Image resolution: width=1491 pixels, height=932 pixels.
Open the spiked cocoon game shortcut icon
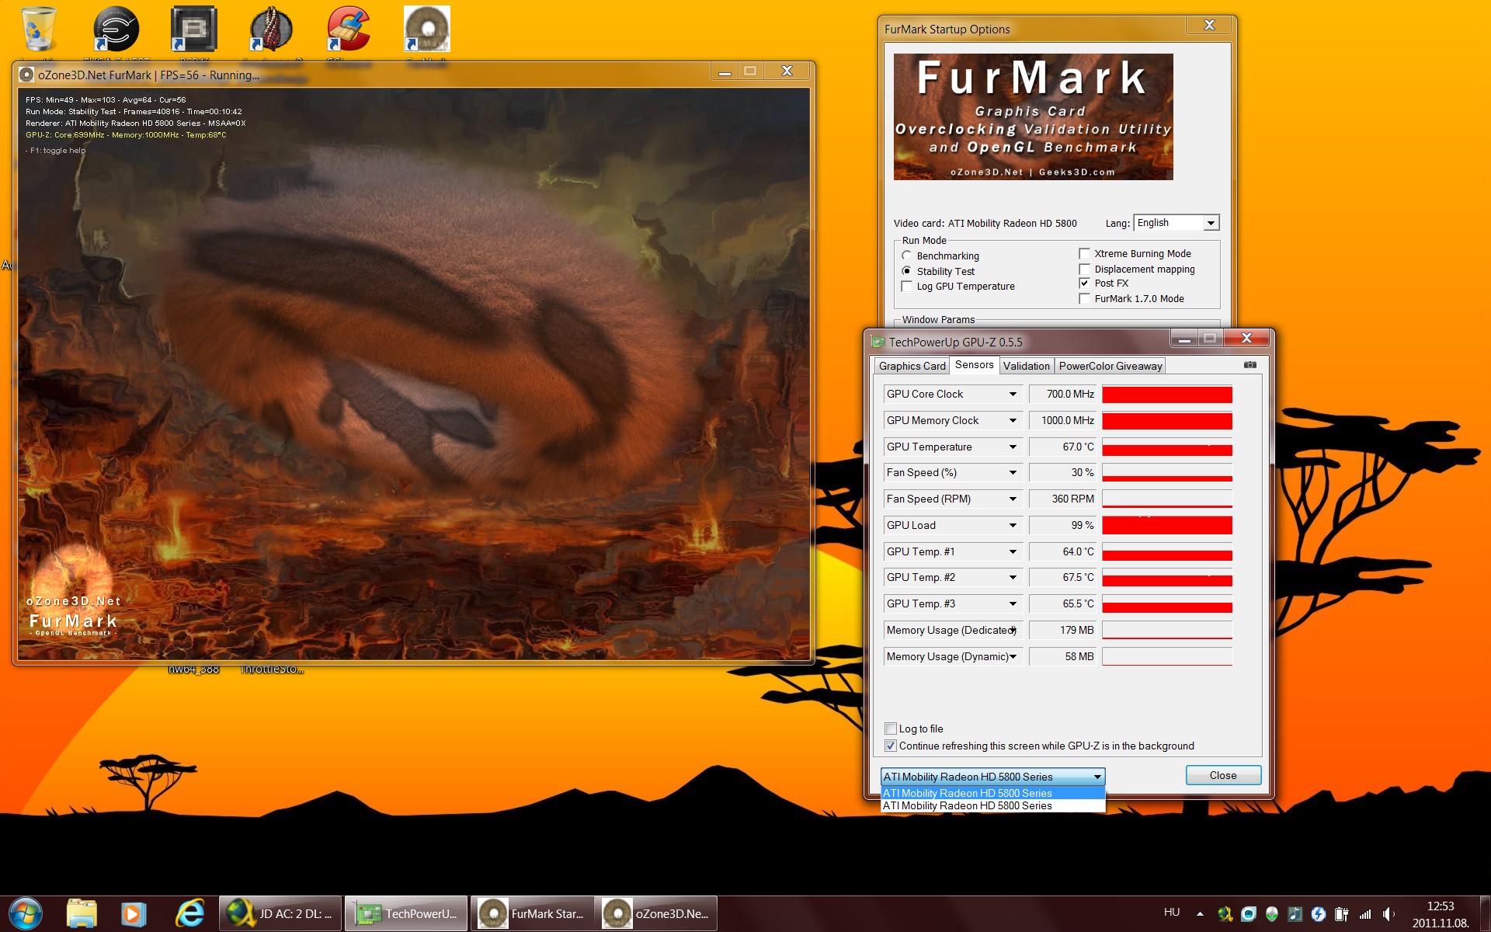point(271,30)
